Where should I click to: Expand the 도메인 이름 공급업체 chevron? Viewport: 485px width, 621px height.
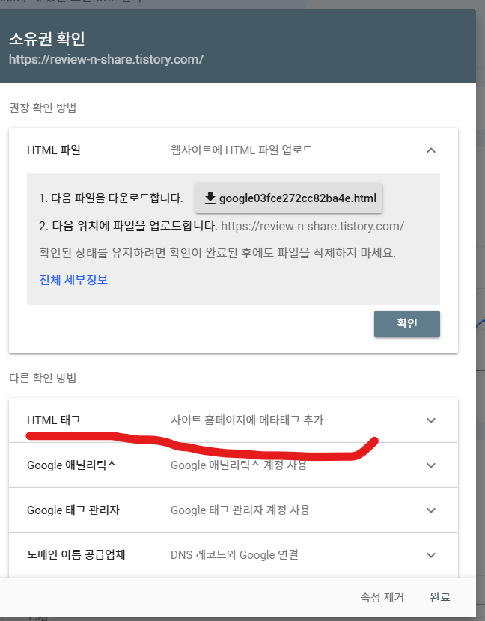[431, 555]
